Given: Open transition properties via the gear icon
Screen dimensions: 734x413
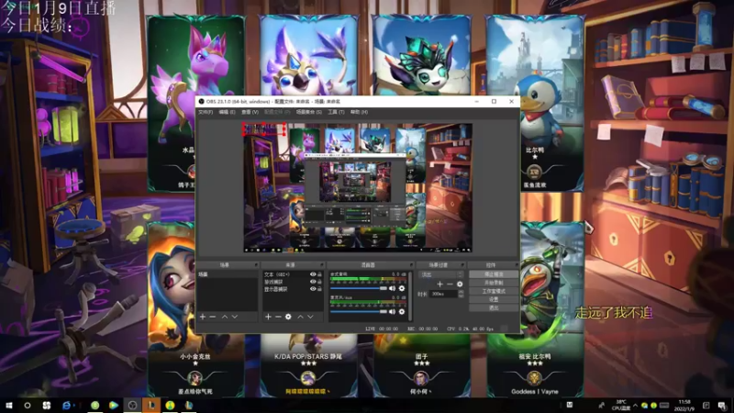Looking at the screenshot, I should pyautogui.click(x=460, y=285).
